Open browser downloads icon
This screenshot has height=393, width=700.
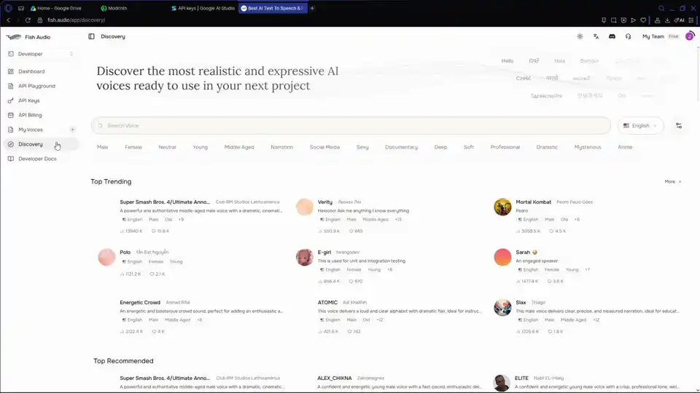click(x=667, y=20)
